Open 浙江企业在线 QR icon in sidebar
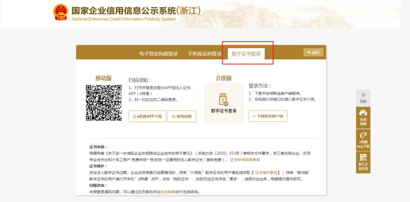 (363, 162)
